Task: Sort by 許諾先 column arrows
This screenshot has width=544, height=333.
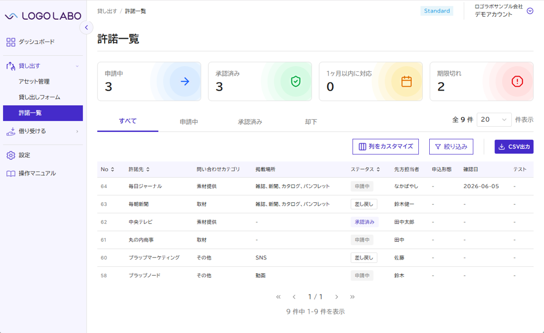Action: click(x=148, y=169)
